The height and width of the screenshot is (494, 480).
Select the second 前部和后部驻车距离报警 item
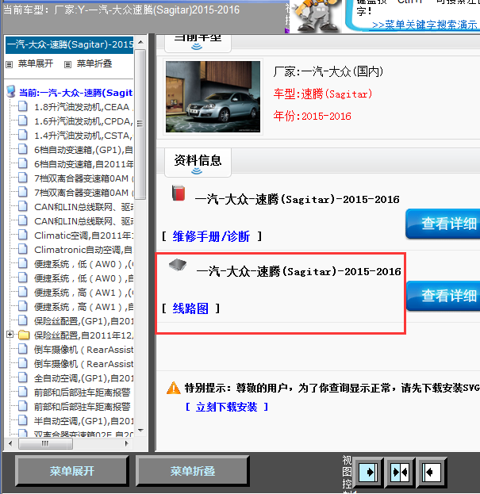point(83,407)
